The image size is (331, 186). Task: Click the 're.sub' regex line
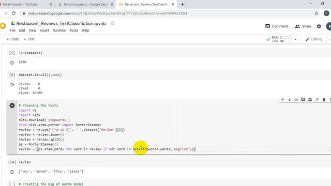click(x=72, y=130)
